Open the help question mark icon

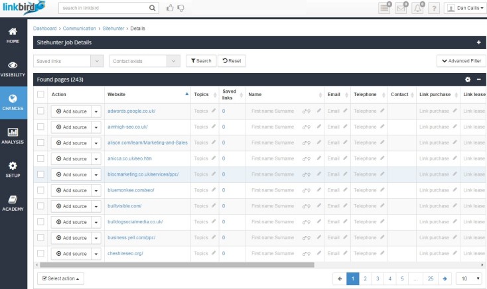[x=434, y=8]
